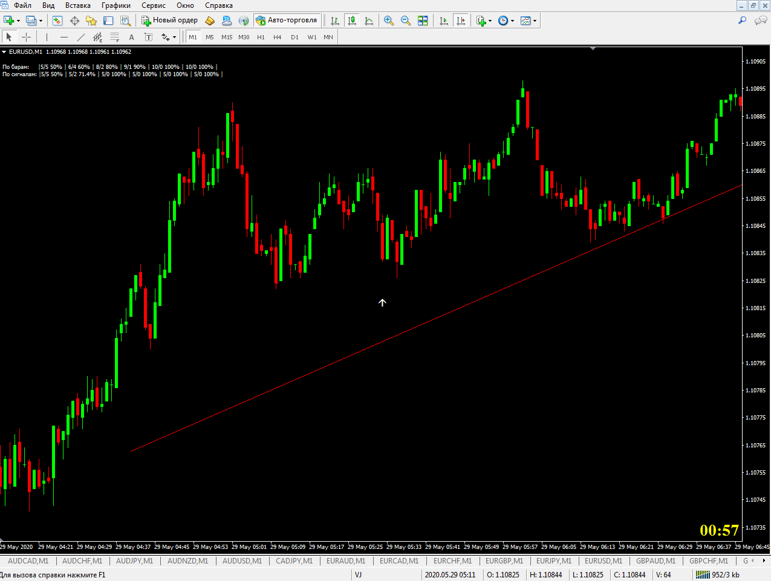Launch the Strategy Tester magnifier icon
771x581 pixels.
[125, 21]
